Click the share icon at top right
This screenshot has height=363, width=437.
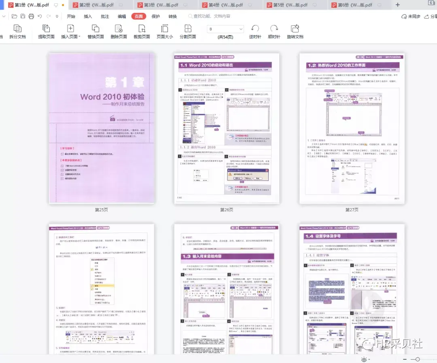click(426, 17)
